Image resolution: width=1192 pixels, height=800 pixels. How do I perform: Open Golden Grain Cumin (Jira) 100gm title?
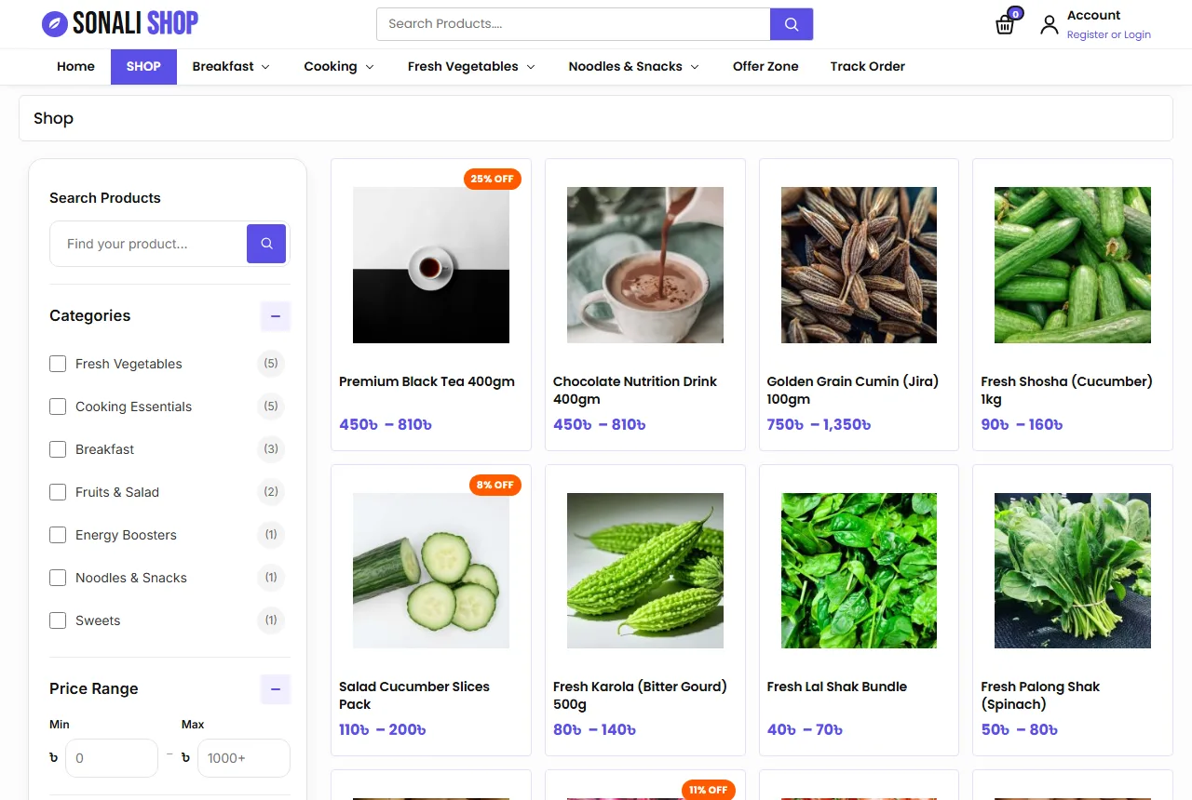click(853, 390)
